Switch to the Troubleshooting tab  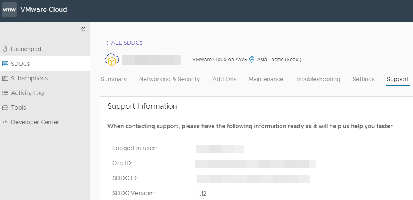[318, 79]
